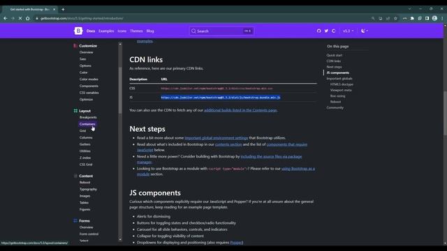Open Optimize under Customize
447x251 pixels.
click(x=86, y=99)
